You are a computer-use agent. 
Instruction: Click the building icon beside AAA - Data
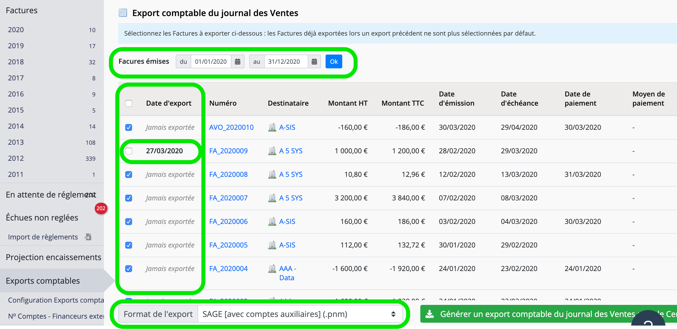[272, 268]
